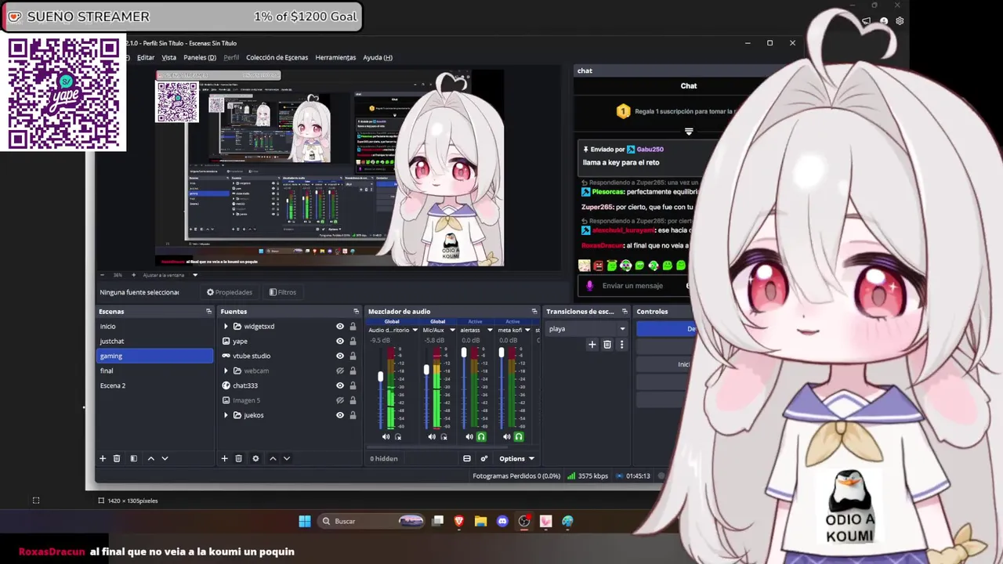This screenshot has width=1003, height=564.
Task: Move source down with Fuentes down arrow
Action: 287,458
